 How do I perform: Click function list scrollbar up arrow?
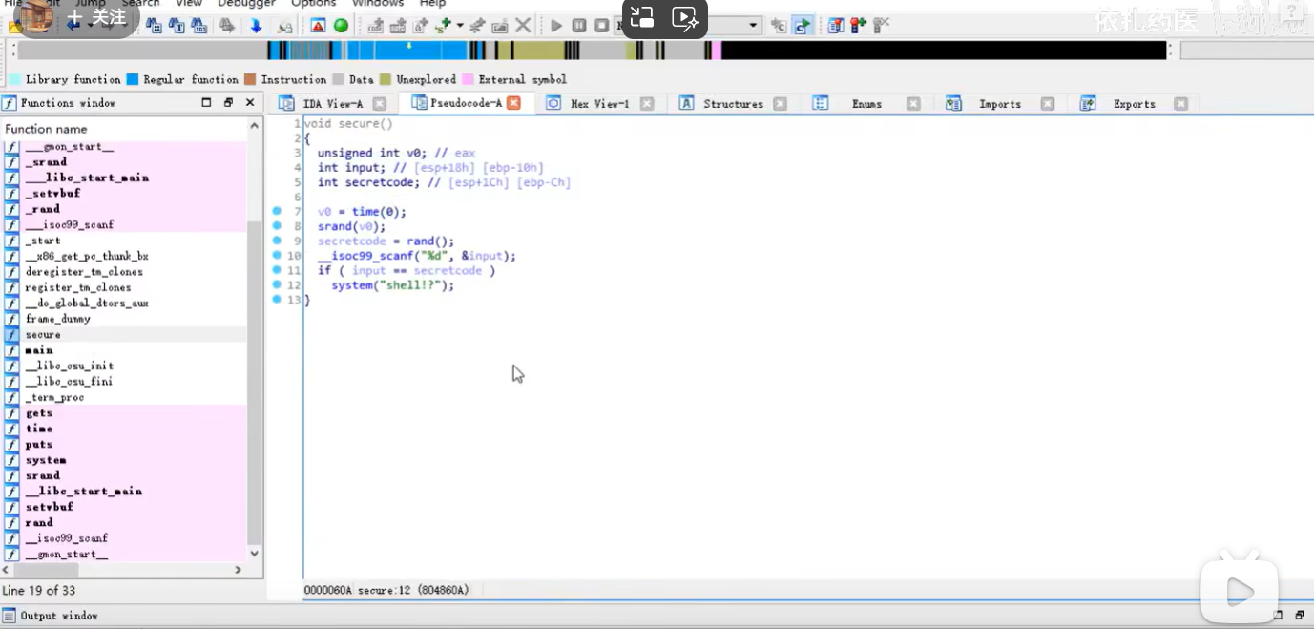(255, 126)
